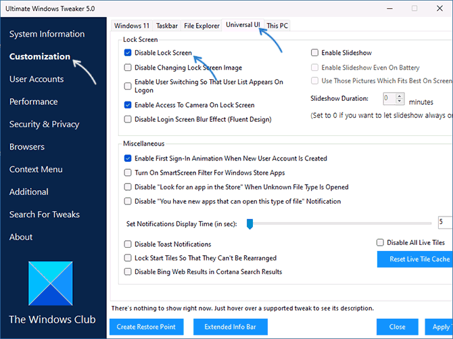Image resolution: width=453 pixels, height=339 pixels.
Task: Click the hover description status text
Action: coord(243,309)
